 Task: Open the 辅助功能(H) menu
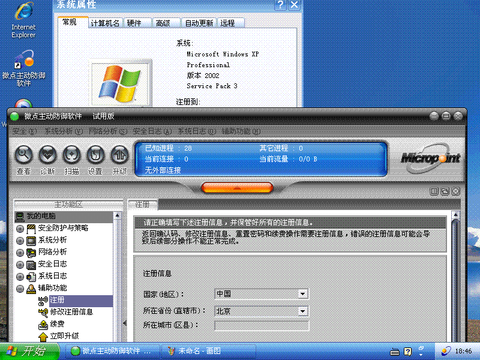(x=241, y=131)
